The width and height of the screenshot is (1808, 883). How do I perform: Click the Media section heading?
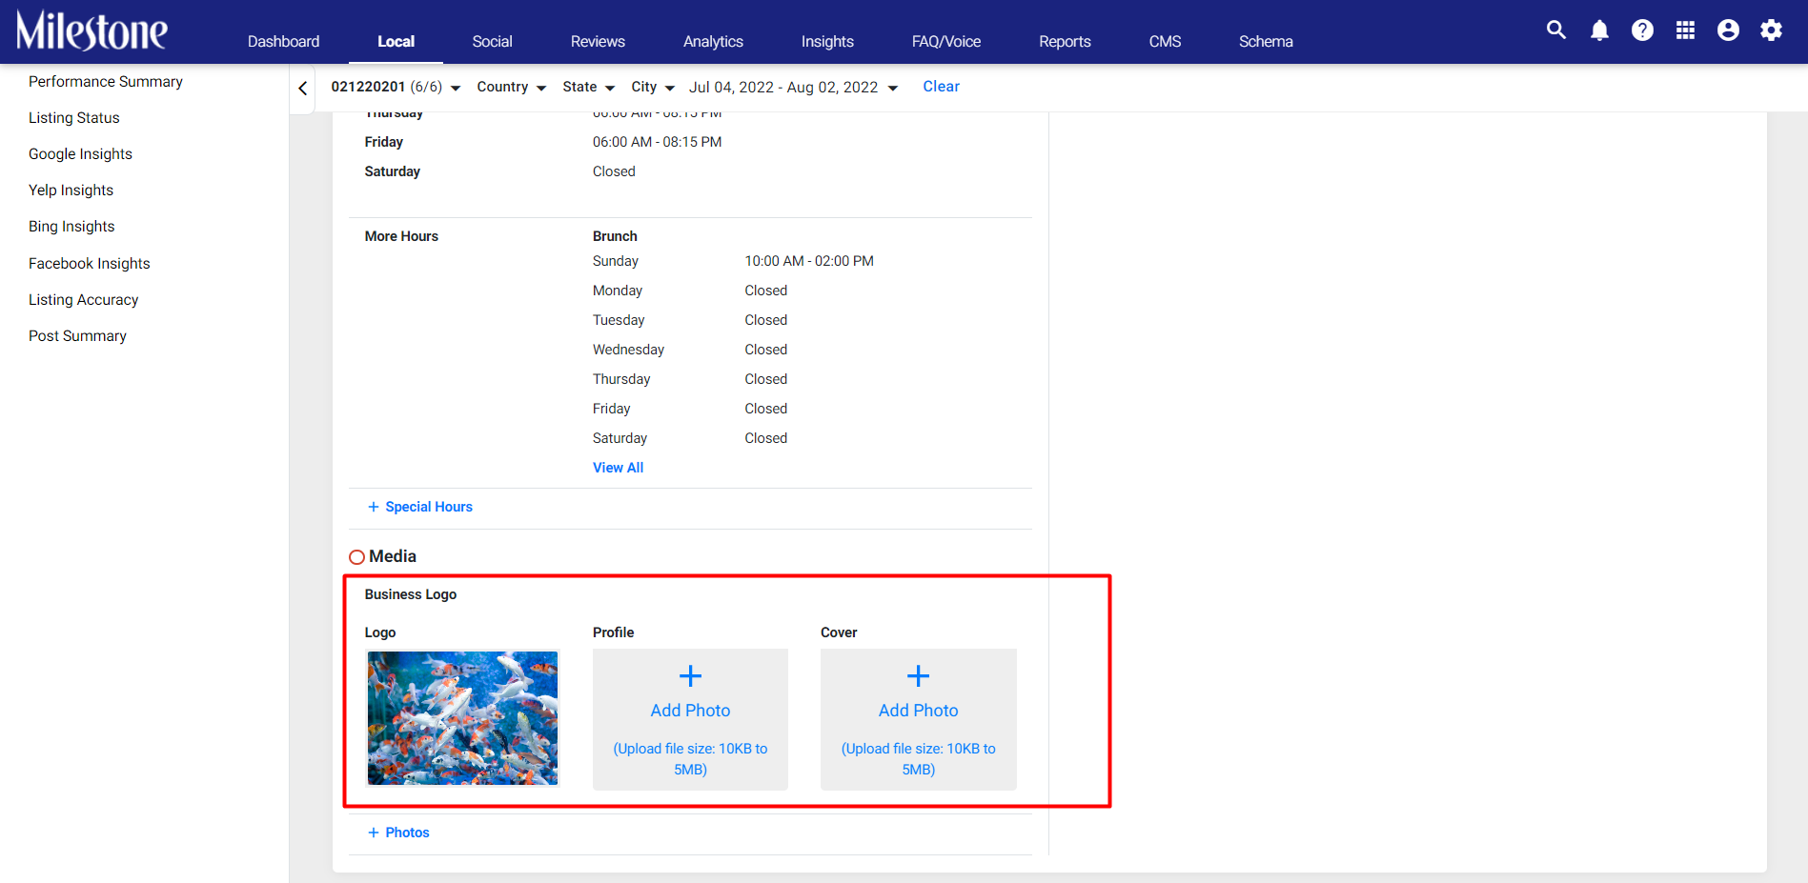pyautogui.click(x=393, y=556)
